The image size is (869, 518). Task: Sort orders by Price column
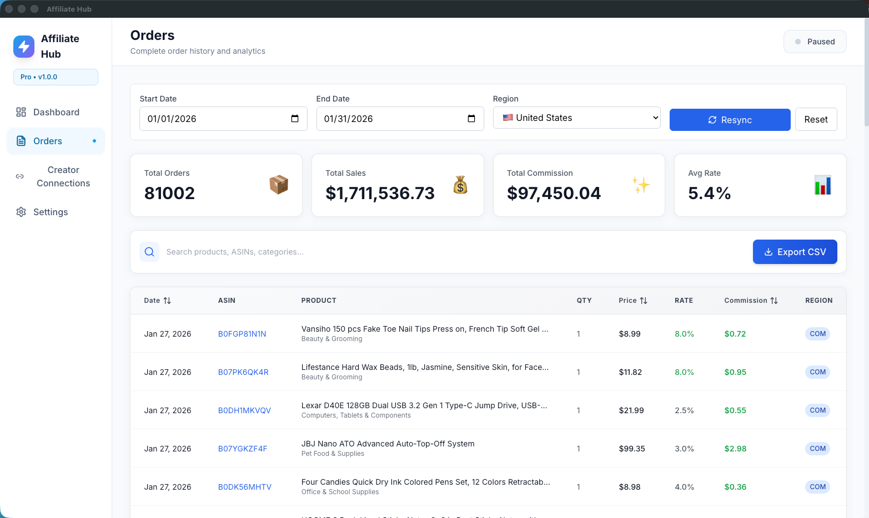[632, 301]
